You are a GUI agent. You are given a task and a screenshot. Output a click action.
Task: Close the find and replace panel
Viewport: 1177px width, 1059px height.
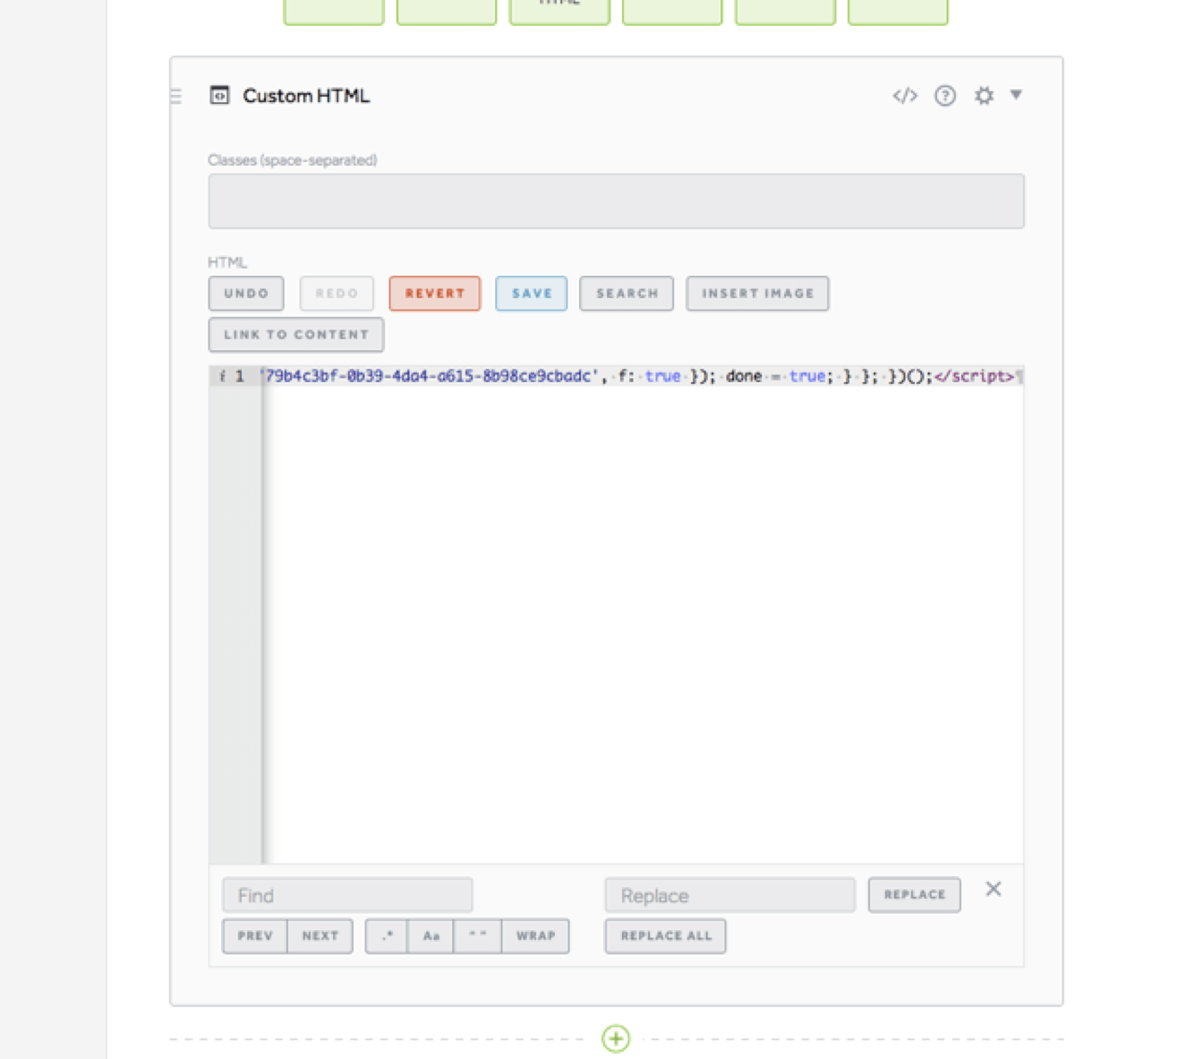993,889
